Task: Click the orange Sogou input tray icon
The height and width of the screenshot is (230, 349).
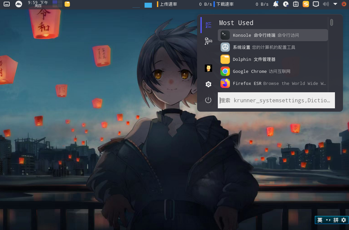Action: 306,4
